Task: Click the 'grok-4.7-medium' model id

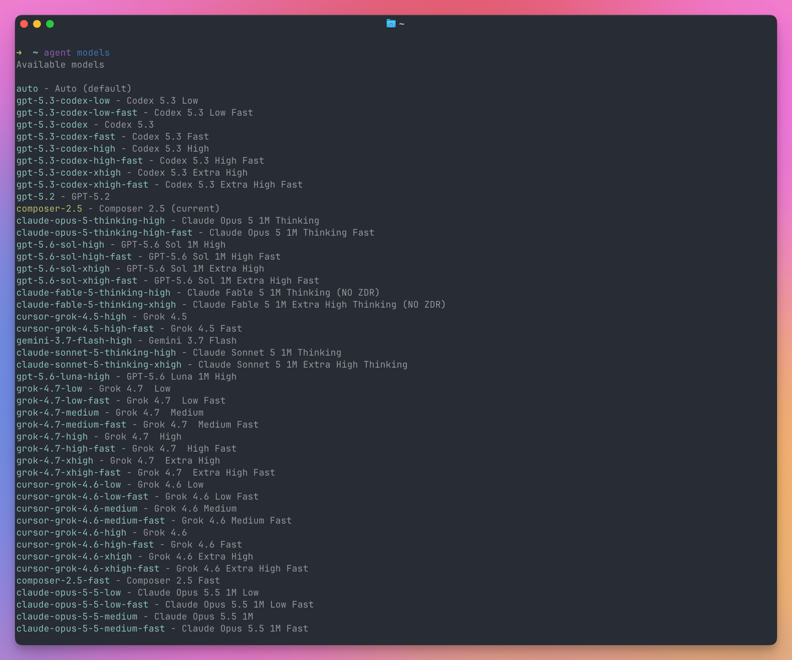Action: (x=57, y=413)
